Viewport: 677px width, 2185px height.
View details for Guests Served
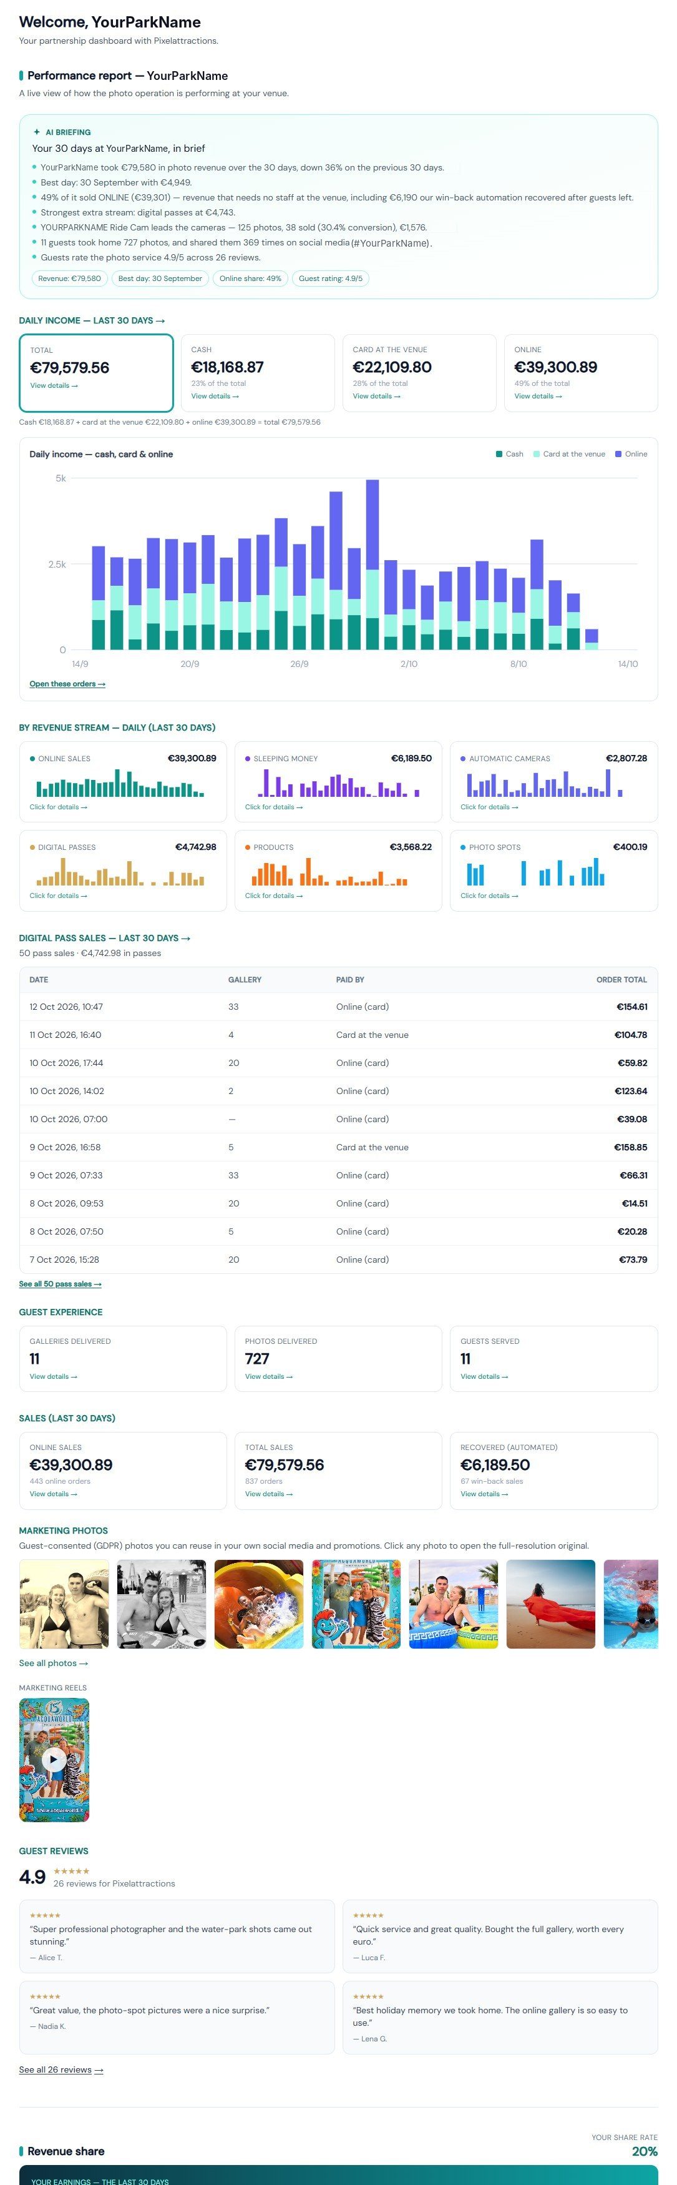pyautogui.click(x=484, y=1377)
